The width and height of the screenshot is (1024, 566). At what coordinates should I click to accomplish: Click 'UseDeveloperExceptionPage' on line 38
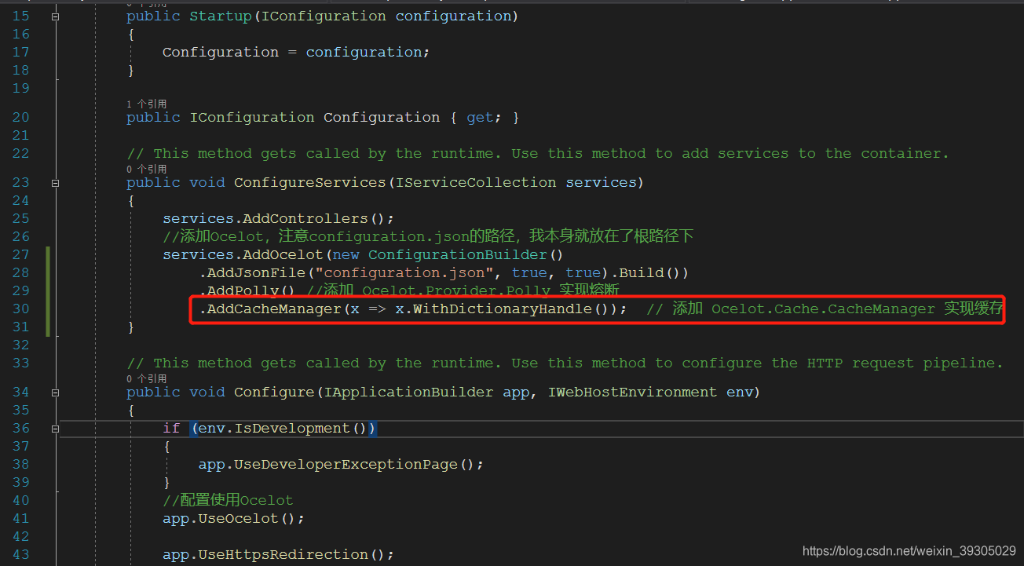click(x=346, y=464)
